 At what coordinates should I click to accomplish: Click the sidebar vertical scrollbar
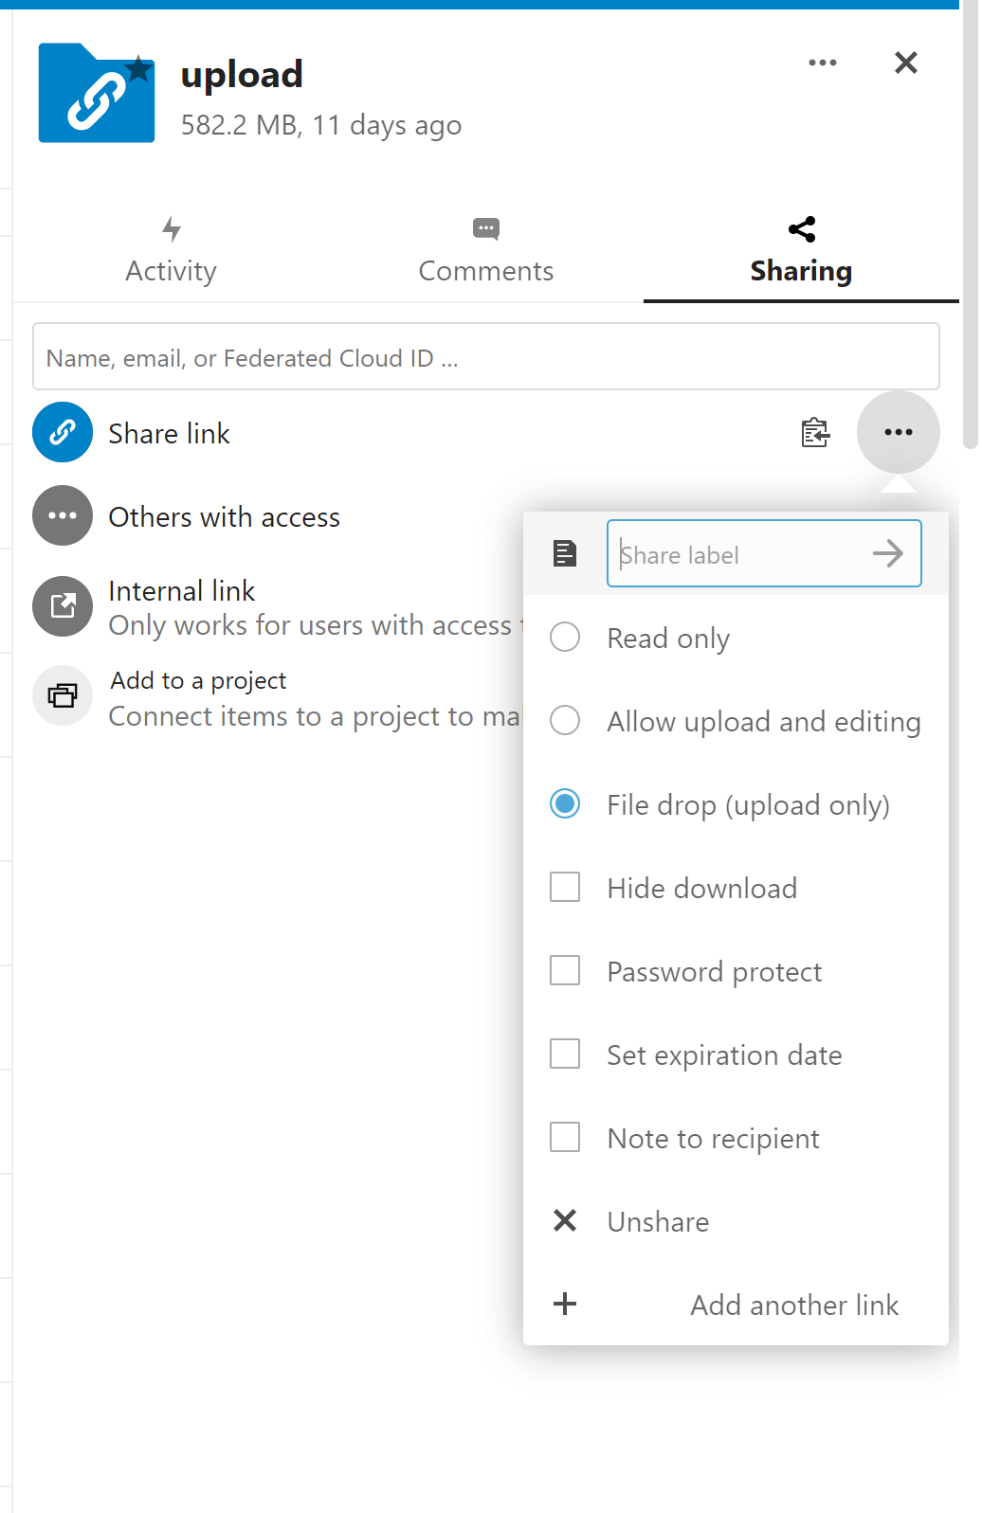[x=971, y=224]
